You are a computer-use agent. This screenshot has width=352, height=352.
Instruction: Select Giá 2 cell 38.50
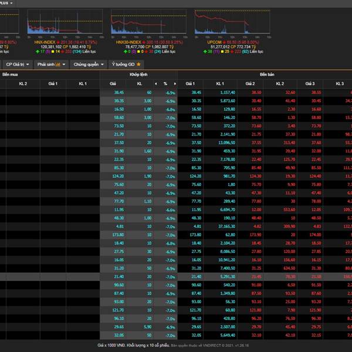click(256, 93)
